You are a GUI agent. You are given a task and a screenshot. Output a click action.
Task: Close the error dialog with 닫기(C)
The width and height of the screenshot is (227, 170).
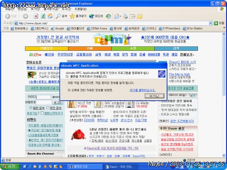[x=154, y=96]
